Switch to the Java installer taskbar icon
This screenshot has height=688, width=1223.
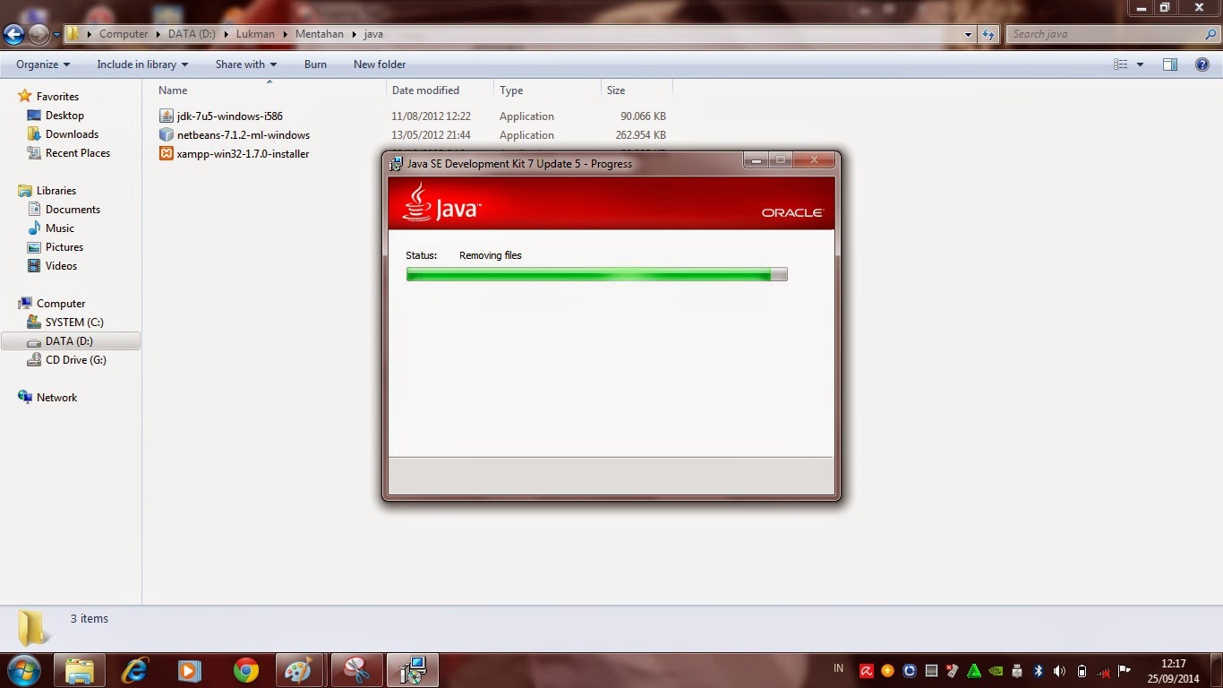412,670
